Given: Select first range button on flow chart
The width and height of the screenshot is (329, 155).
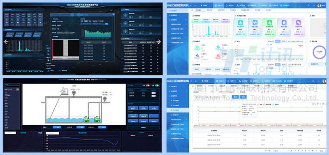Looking at the screenshot, I should click(x=271, y=65).
